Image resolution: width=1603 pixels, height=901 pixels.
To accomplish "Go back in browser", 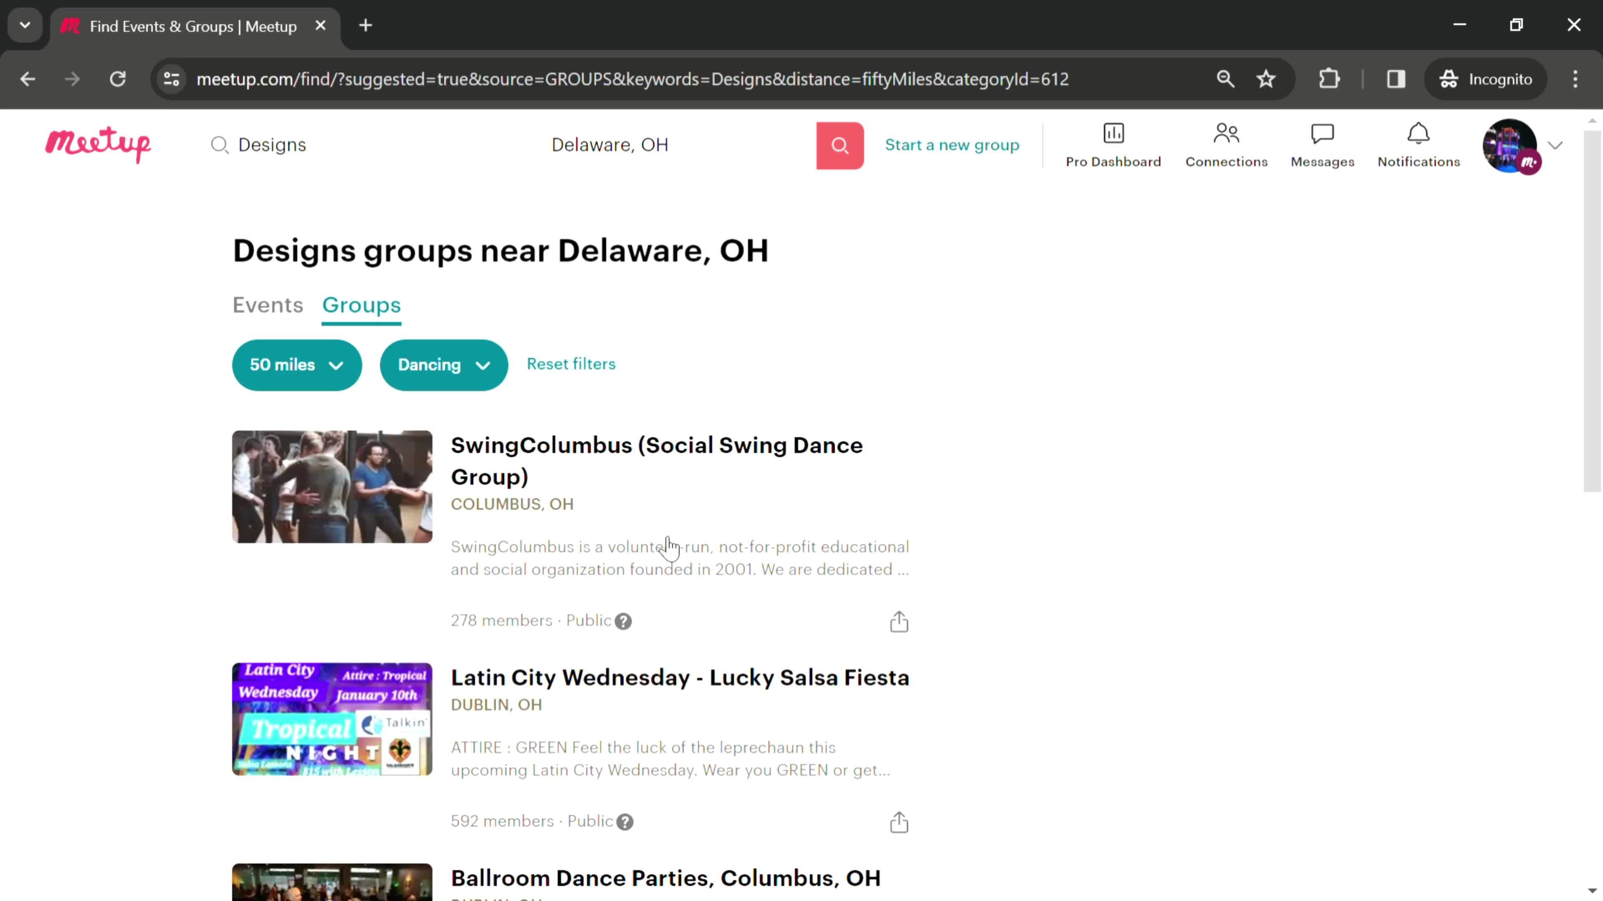I will coord(28,79).
